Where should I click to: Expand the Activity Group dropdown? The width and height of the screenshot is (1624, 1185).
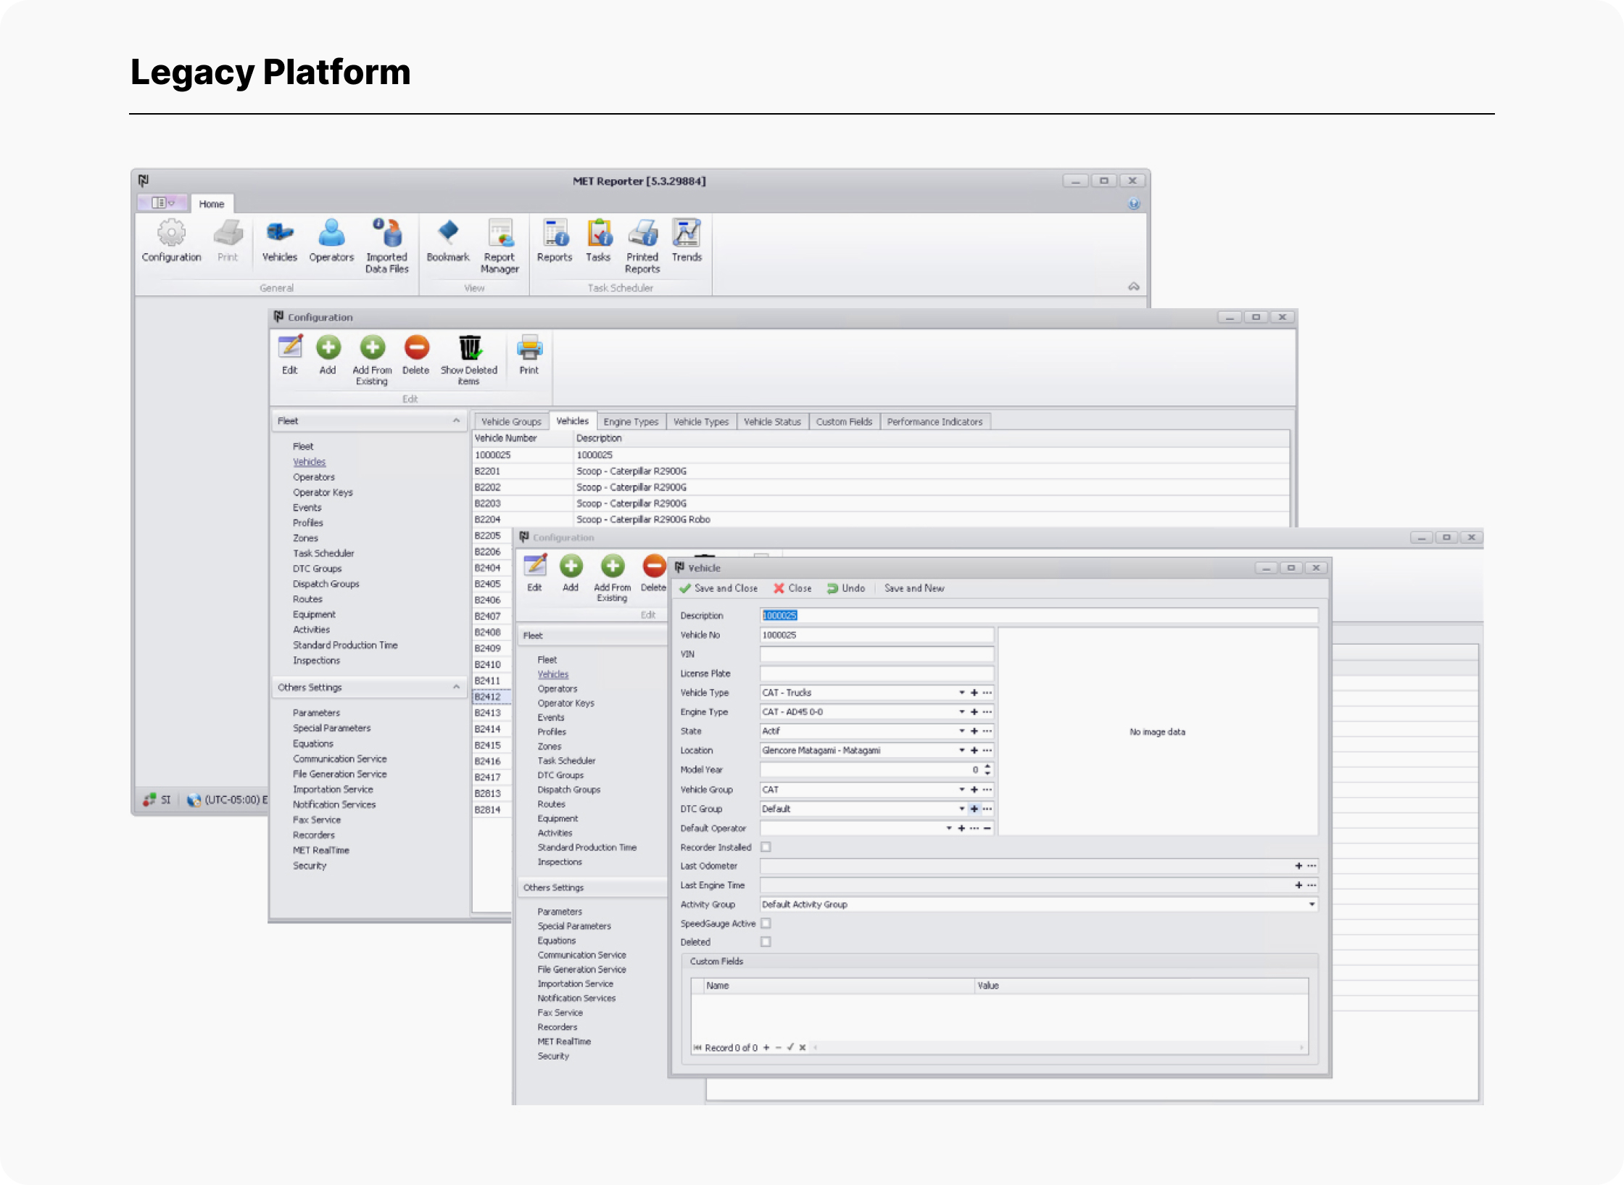[1311, 904]
